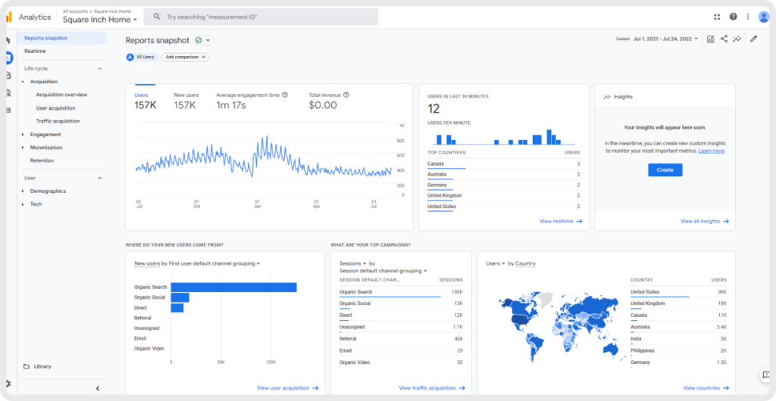Open the Users by Country metric dropdown
Viewport: 776px width, 401px height.
[x=496, y=264]
